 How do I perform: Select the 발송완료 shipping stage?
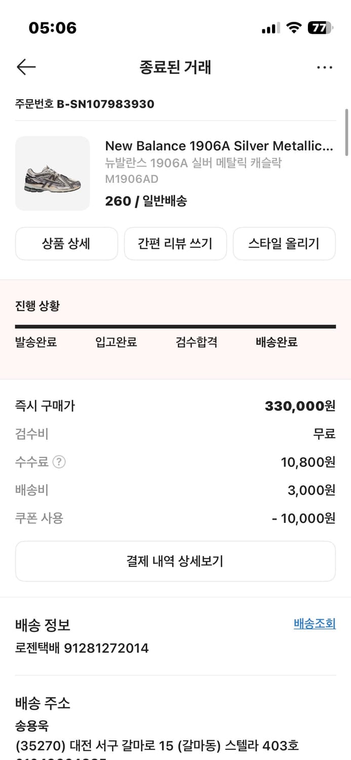click(35, 342)
